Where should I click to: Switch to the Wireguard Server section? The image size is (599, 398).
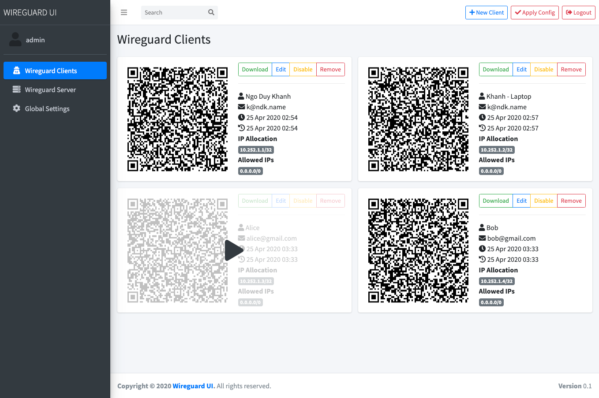[x=49, y=89]
